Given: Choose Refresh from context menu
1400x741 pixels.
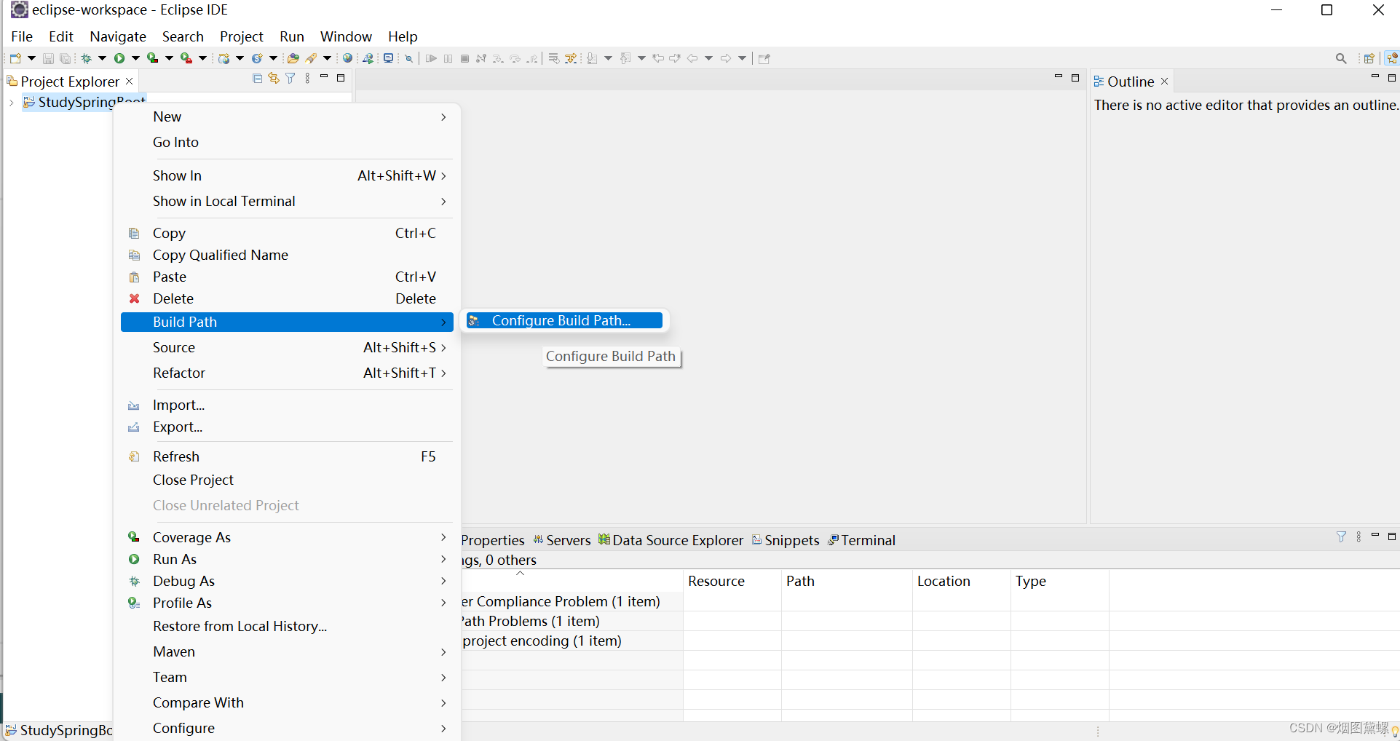Looking at the screenshot, I should 287,456.
